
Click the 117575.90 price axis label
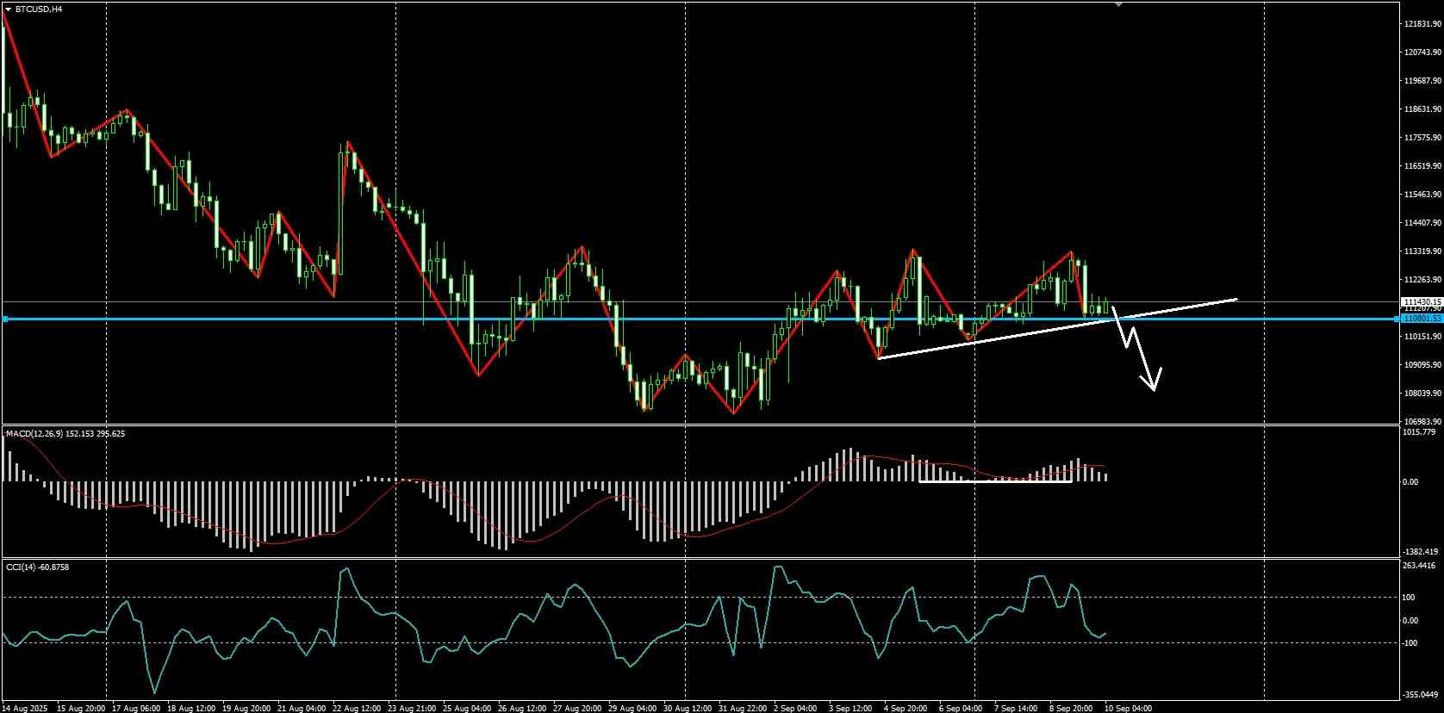[1422, 138]
